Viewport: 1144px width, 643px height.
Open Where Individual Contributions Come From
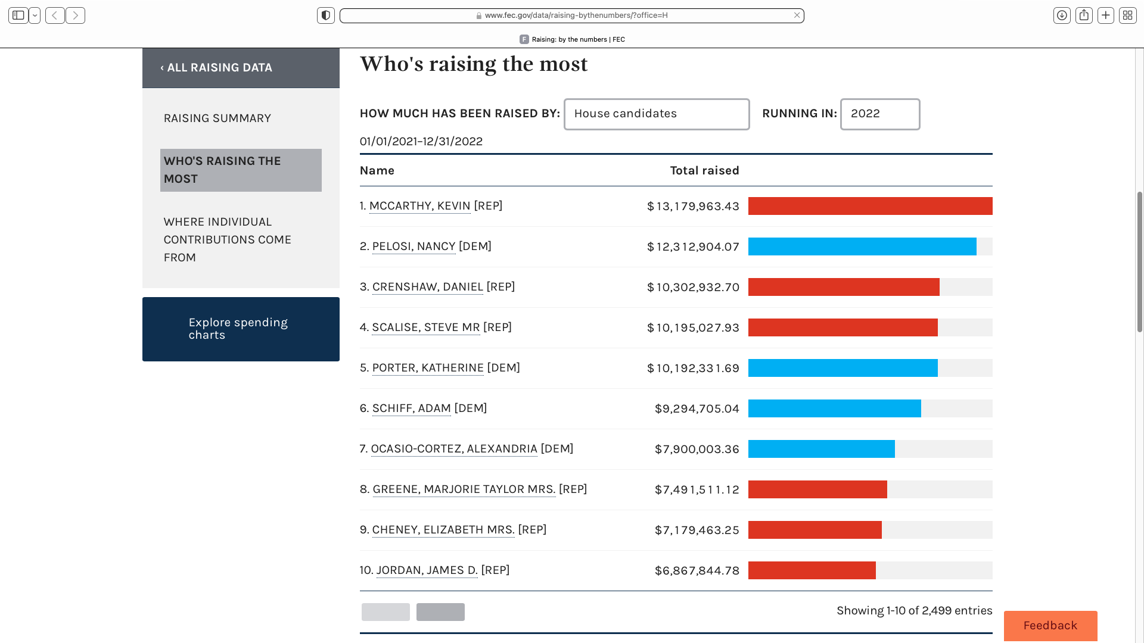pos(228,239)
